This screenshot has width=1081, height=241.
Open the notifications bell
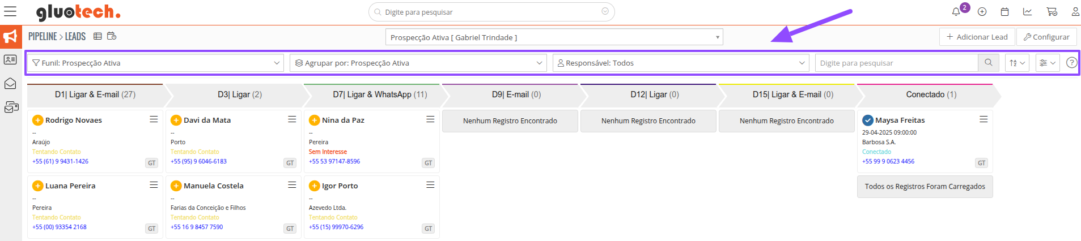click(x=956, y=12)
